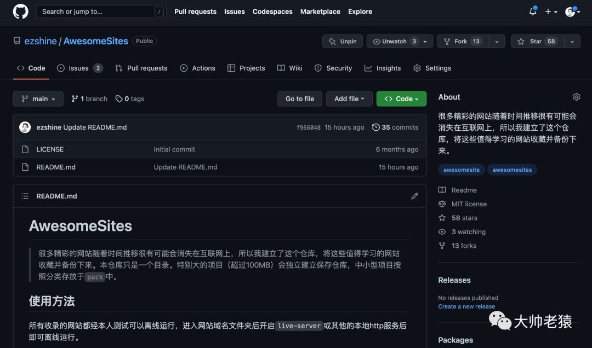Image resolution: width=592 pixels, height=348 pixels.
Task: Click the ezshine commit author avatar
Action: 25,127
